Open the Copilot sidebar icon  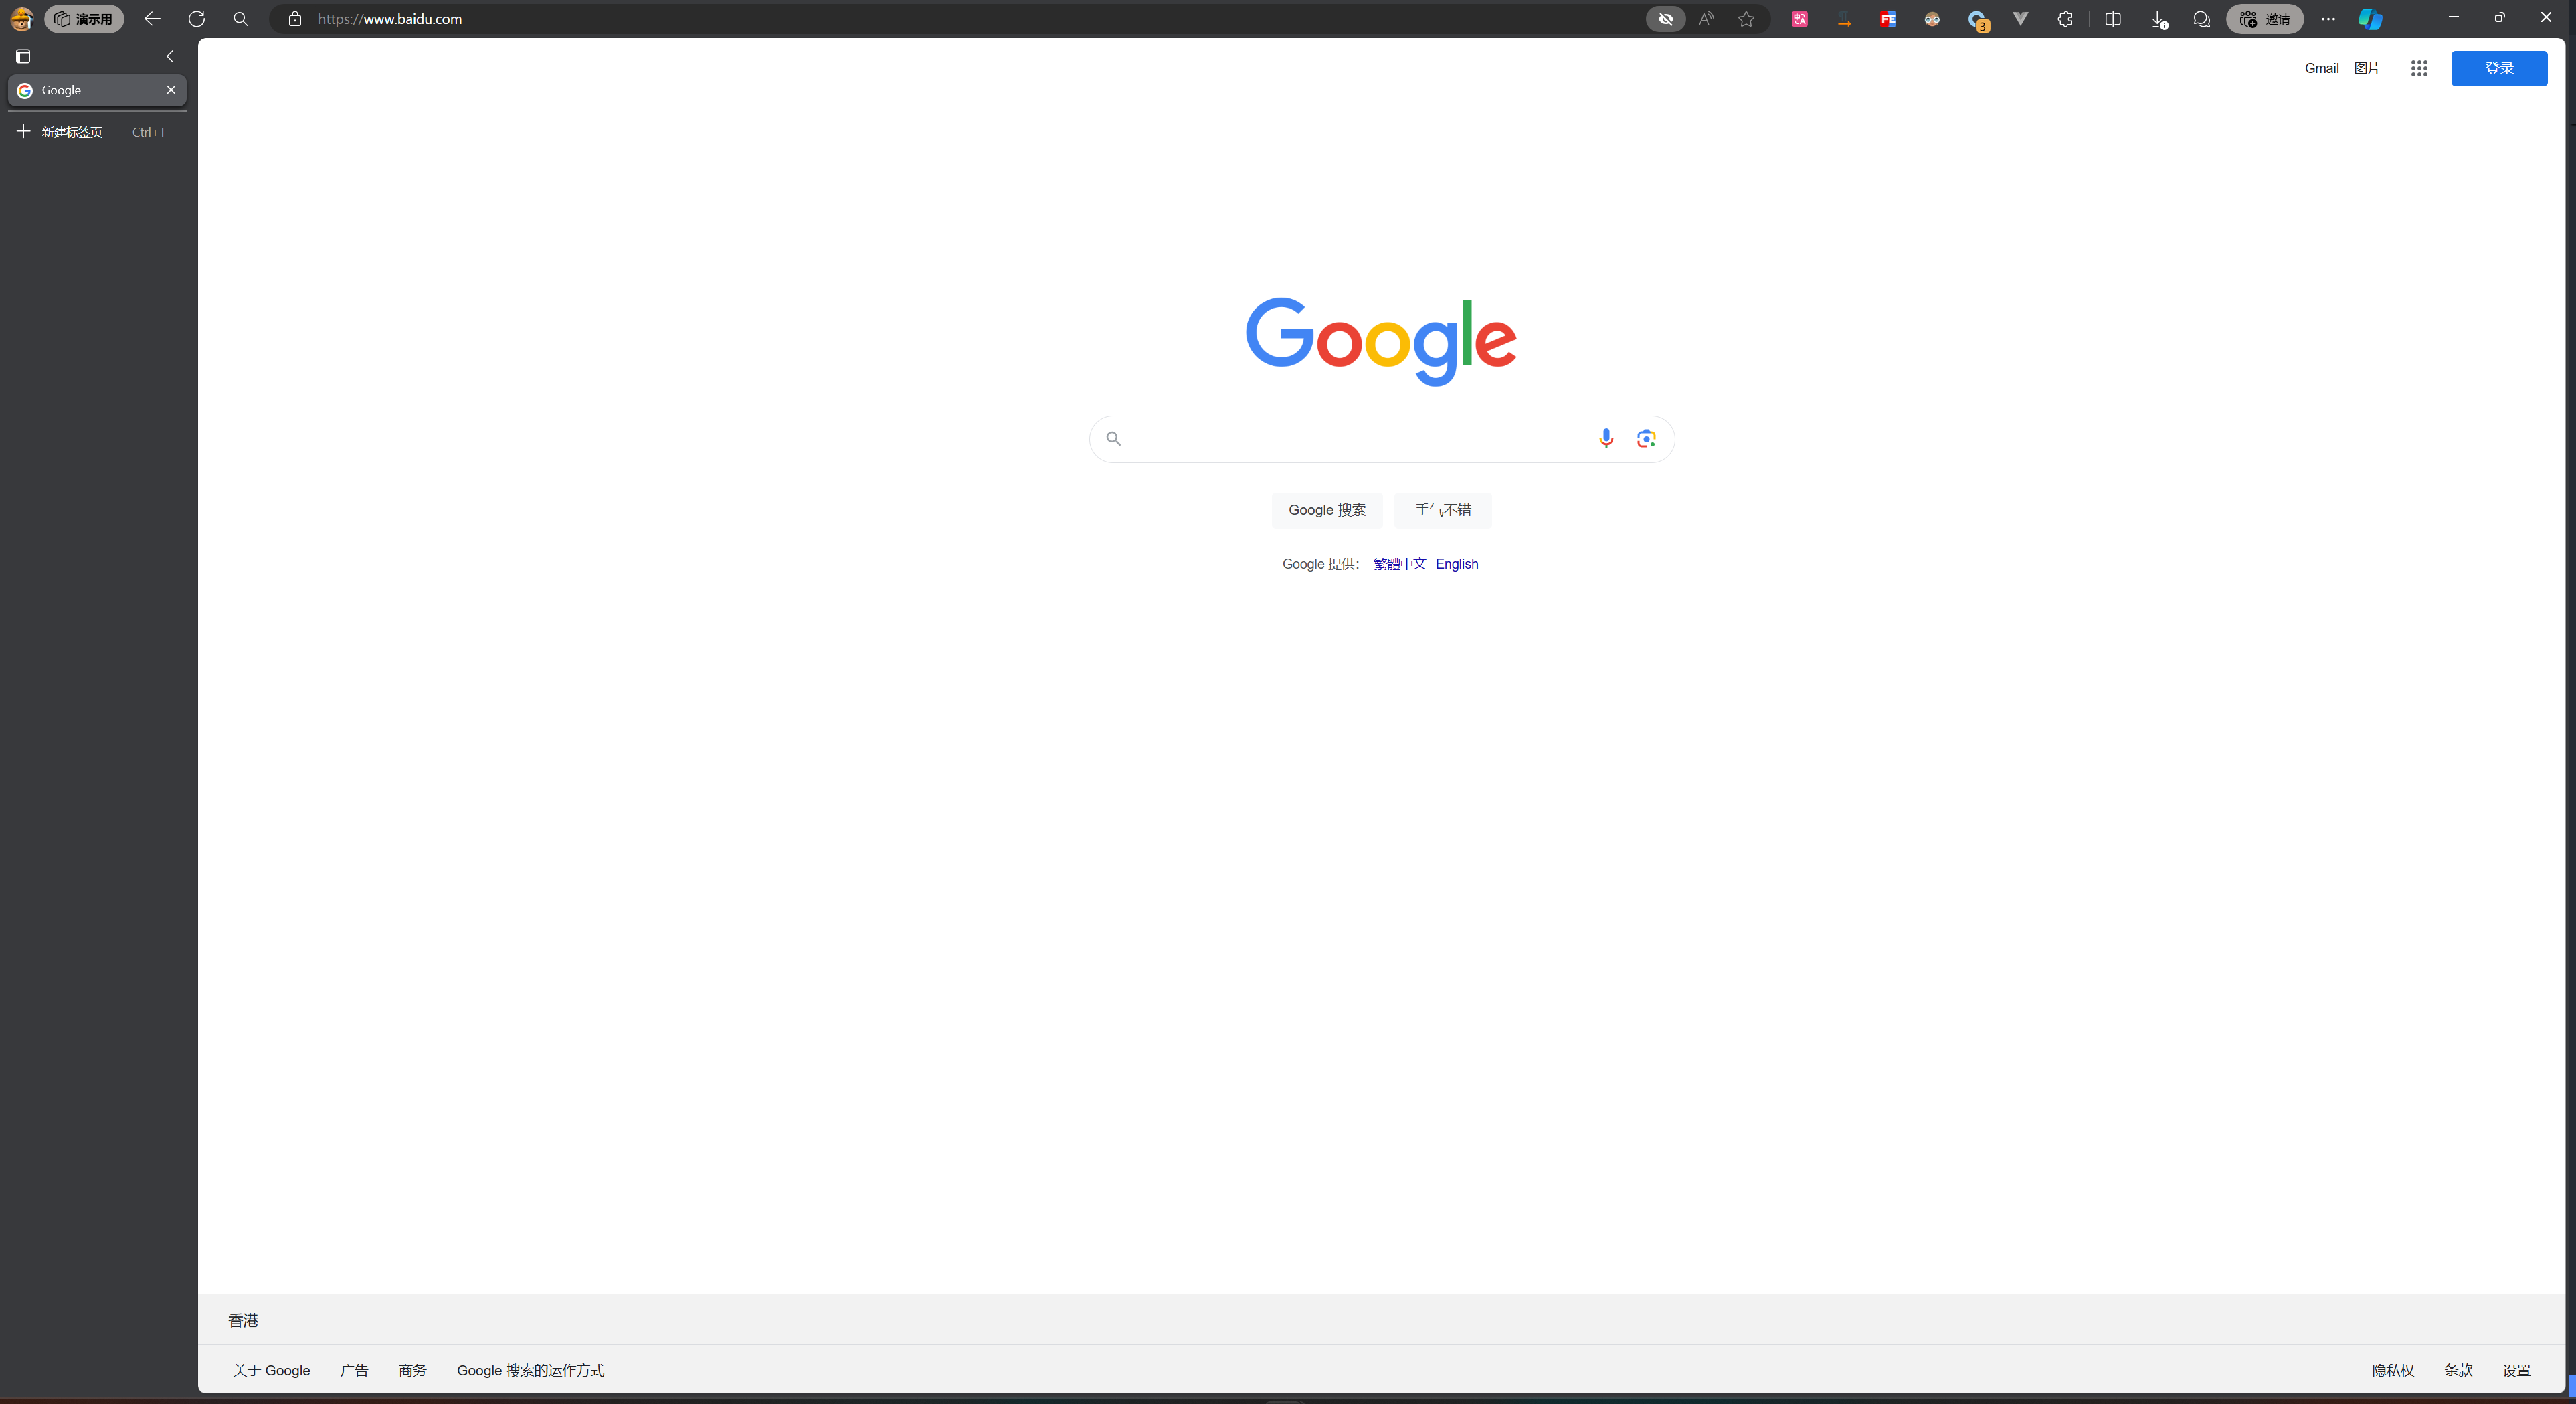(x=2371, y=19)
